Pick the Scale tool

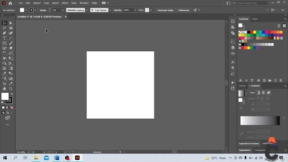click(11, 53)
